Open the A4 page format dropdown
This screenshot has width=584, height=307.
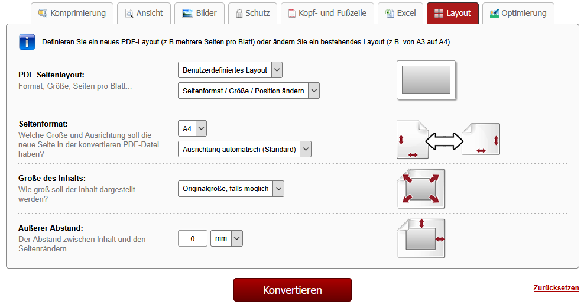(192, 128)
